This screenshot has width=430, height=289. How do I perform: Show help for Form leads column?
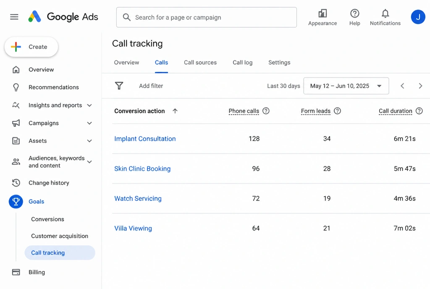tap(337, 111)
